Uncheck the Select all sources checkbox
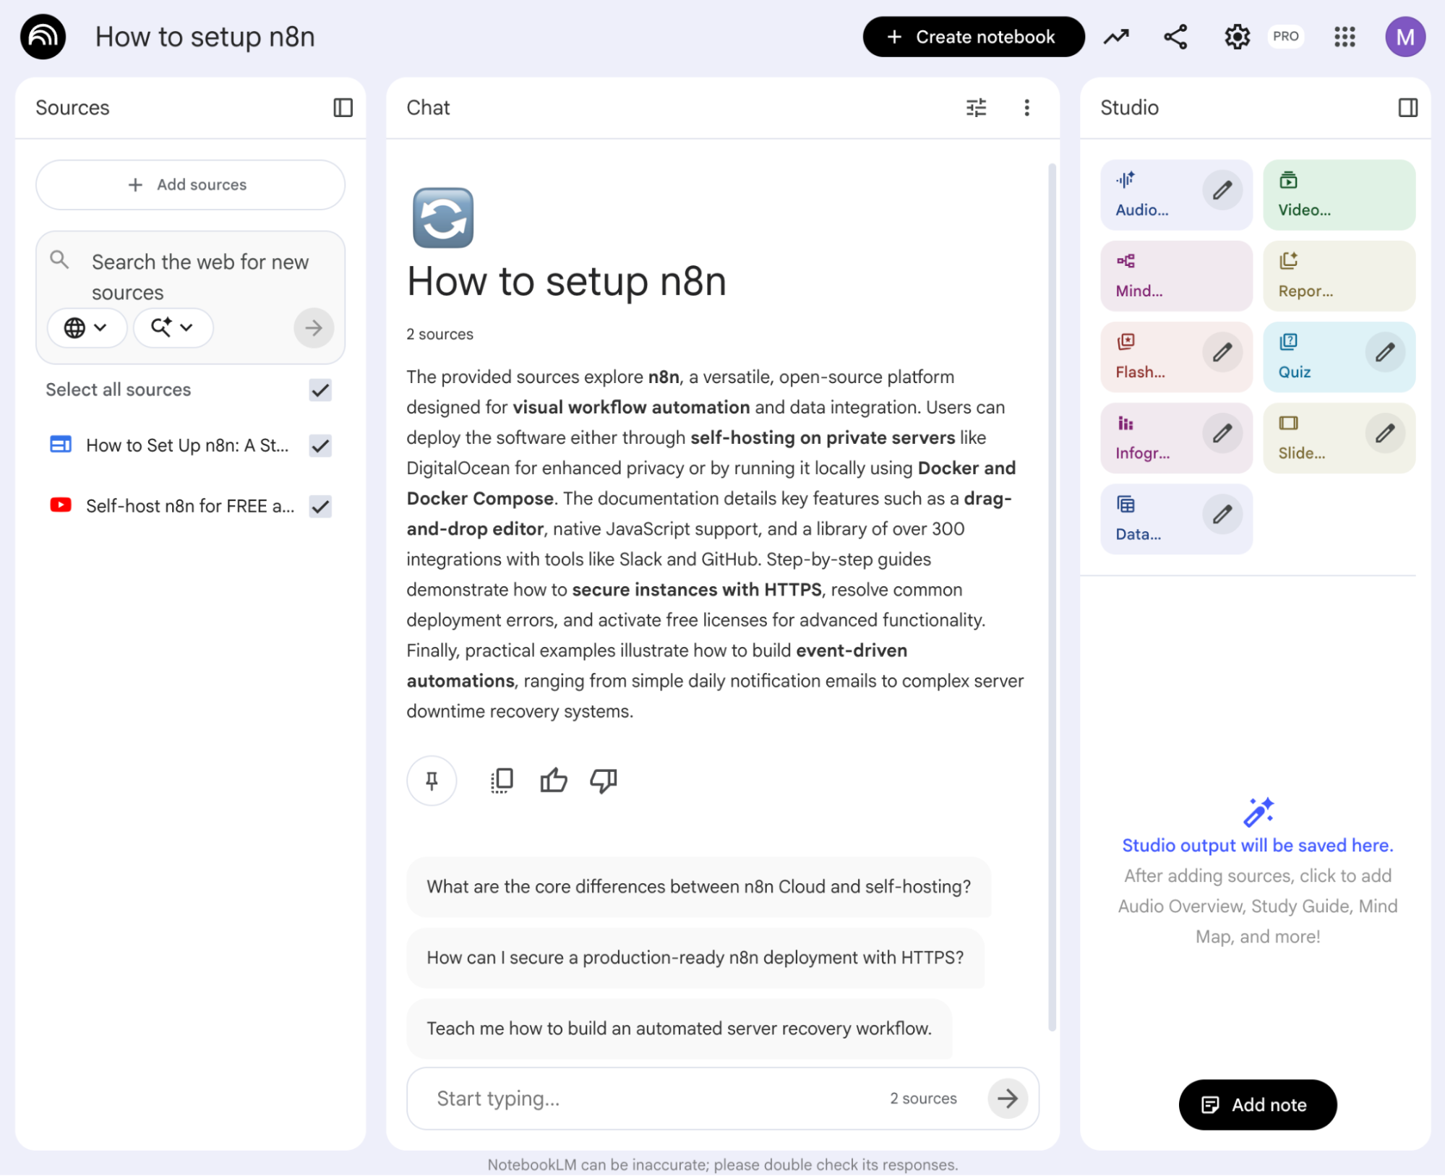This screenshot has width=1445, height=1176. 319,390
